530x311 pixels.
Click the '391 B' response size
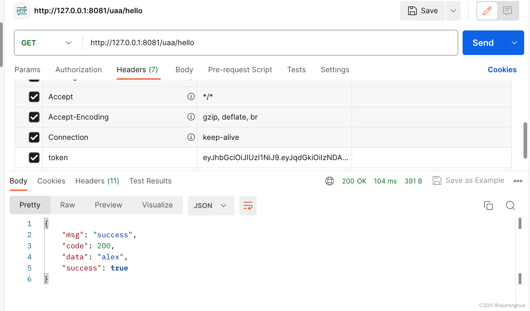click(413, 181)
